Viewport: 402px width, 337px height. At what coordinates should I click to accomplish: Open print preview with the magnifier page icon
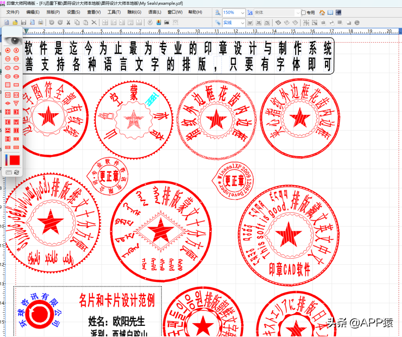point(32,23)
